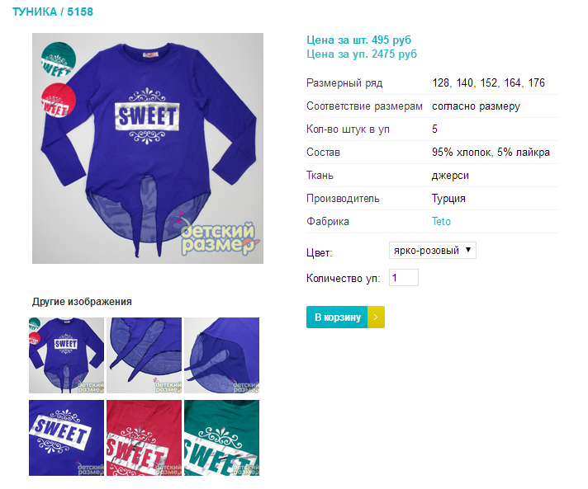Click the yellow arrow icon on cart button
Image resolution: width=588 pixels, height=489 pixels.
[x=376, y=317]
